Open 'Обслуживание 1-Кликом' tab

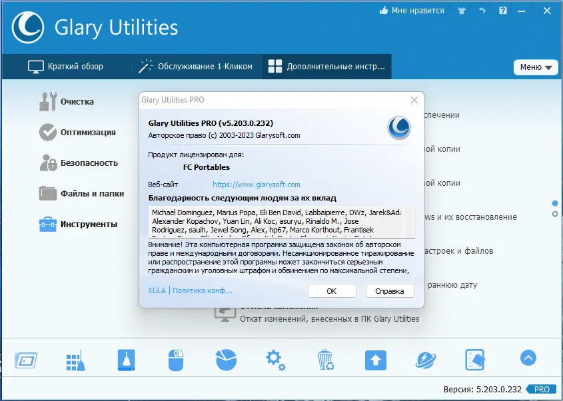click(199, 66)
